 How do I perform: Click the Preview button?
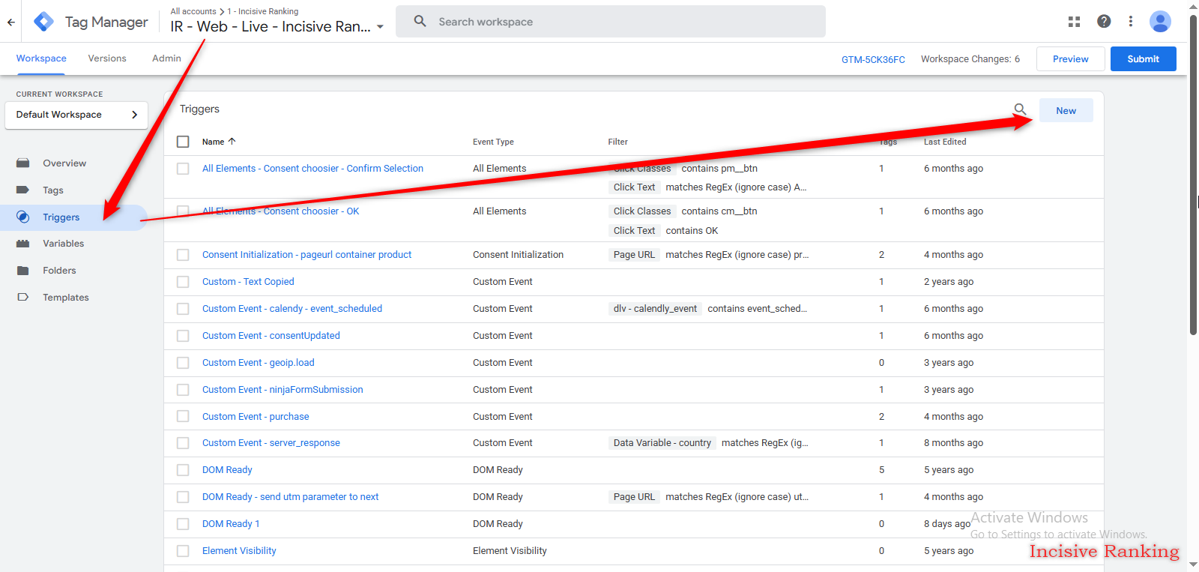point(1070,59)
